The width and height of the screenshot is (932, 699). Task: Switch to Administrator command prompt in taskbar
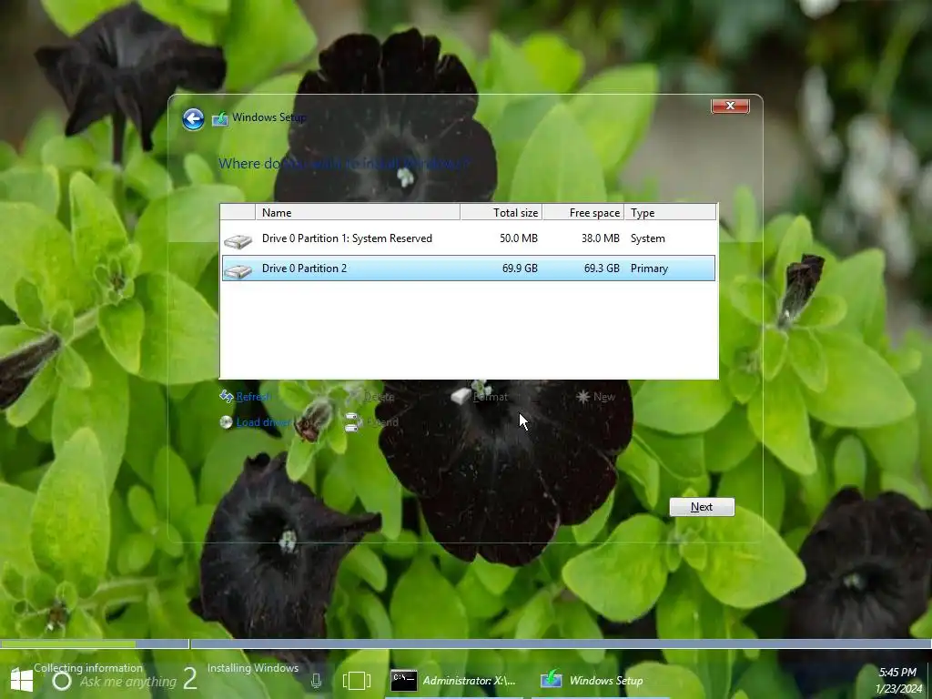(x=454, y=681)
